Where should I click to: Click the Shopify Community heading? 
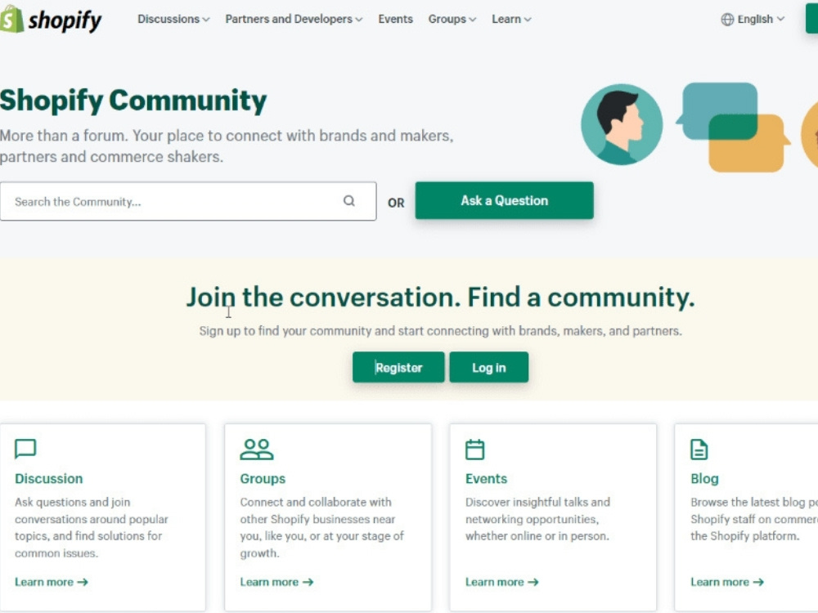tap(133, 101)
